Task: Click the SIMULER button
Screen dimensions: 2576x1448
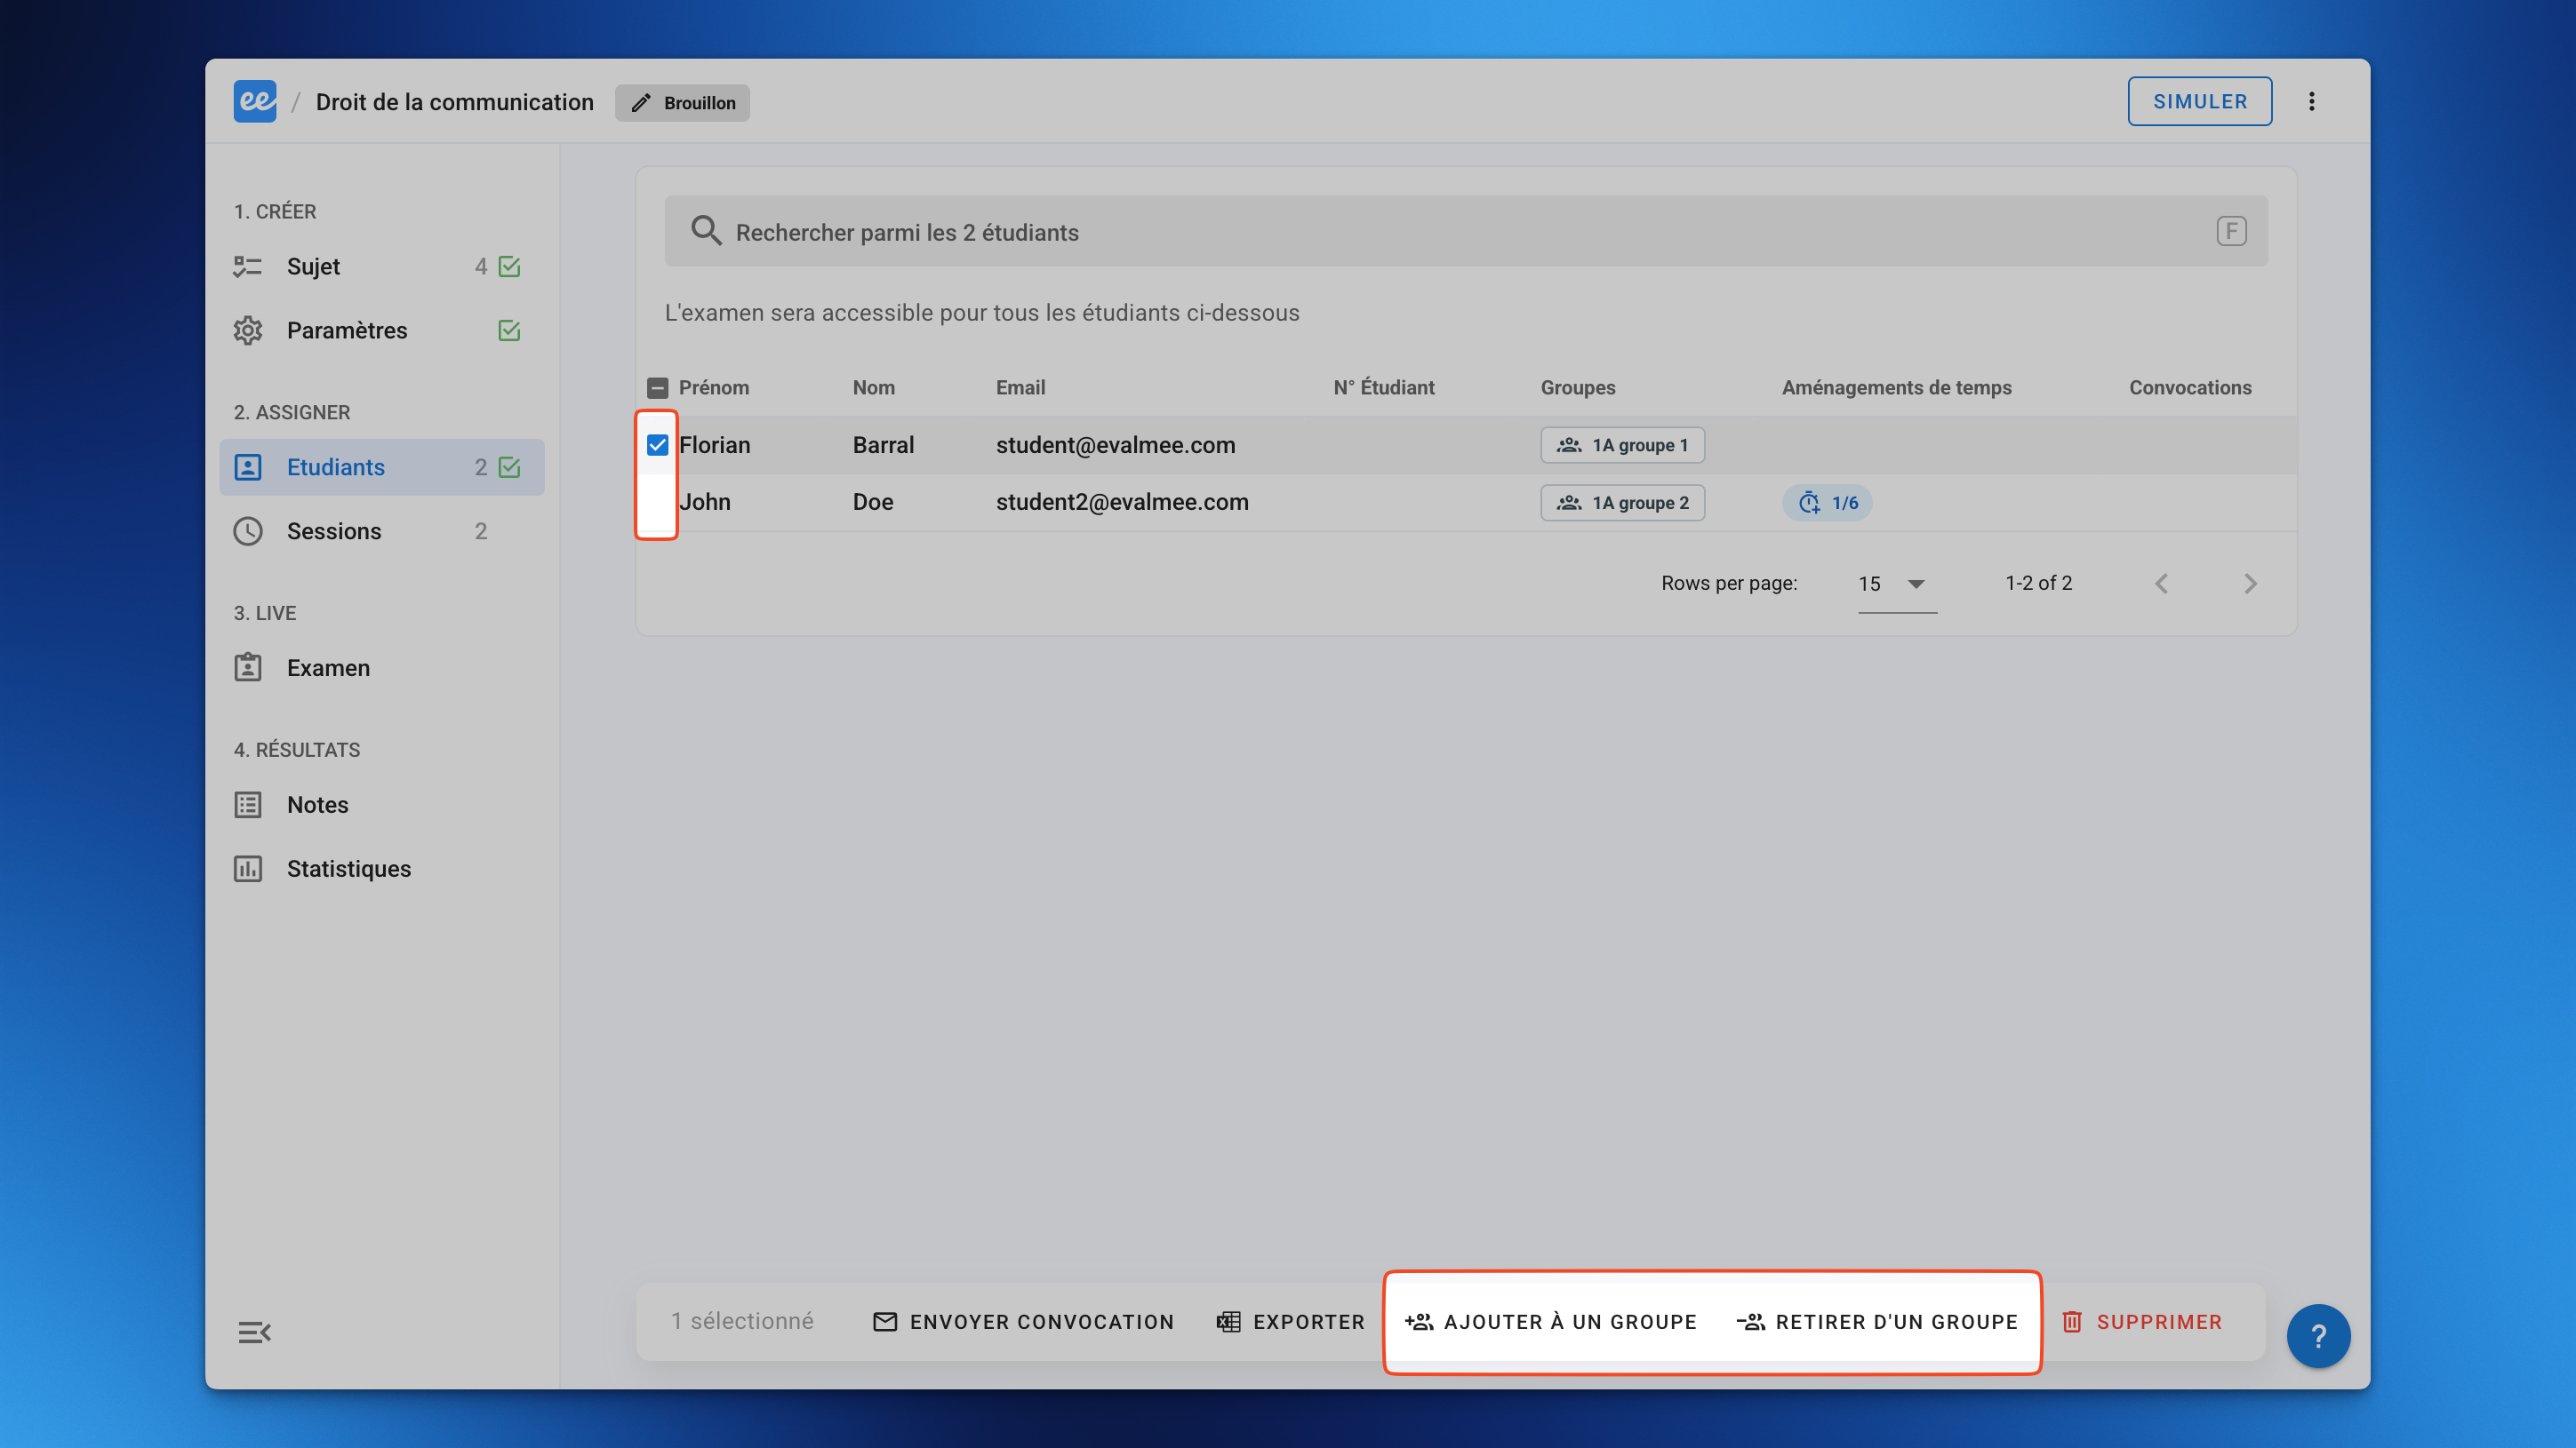Action: pyautogui.click(x=2199, y=102)
